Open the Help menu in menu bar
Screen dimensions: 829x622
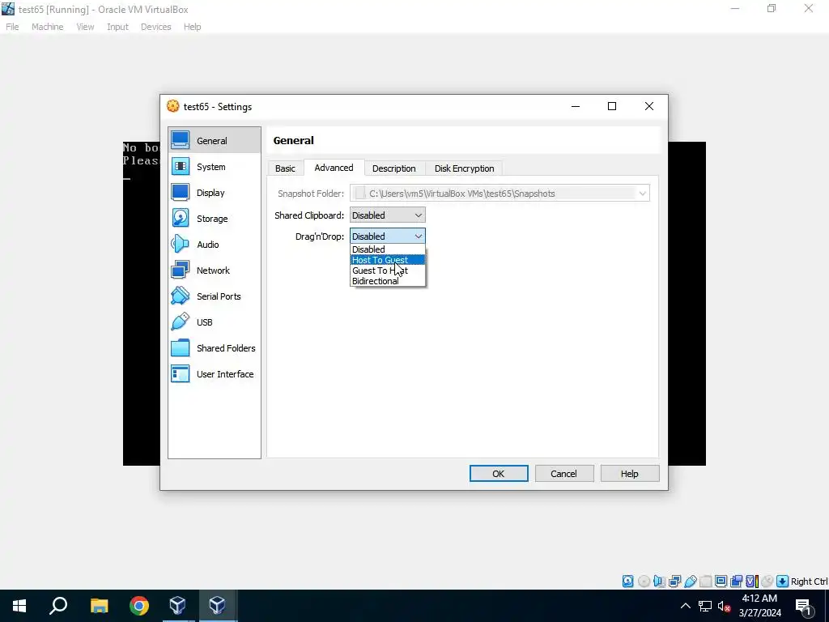pos(193,27)
